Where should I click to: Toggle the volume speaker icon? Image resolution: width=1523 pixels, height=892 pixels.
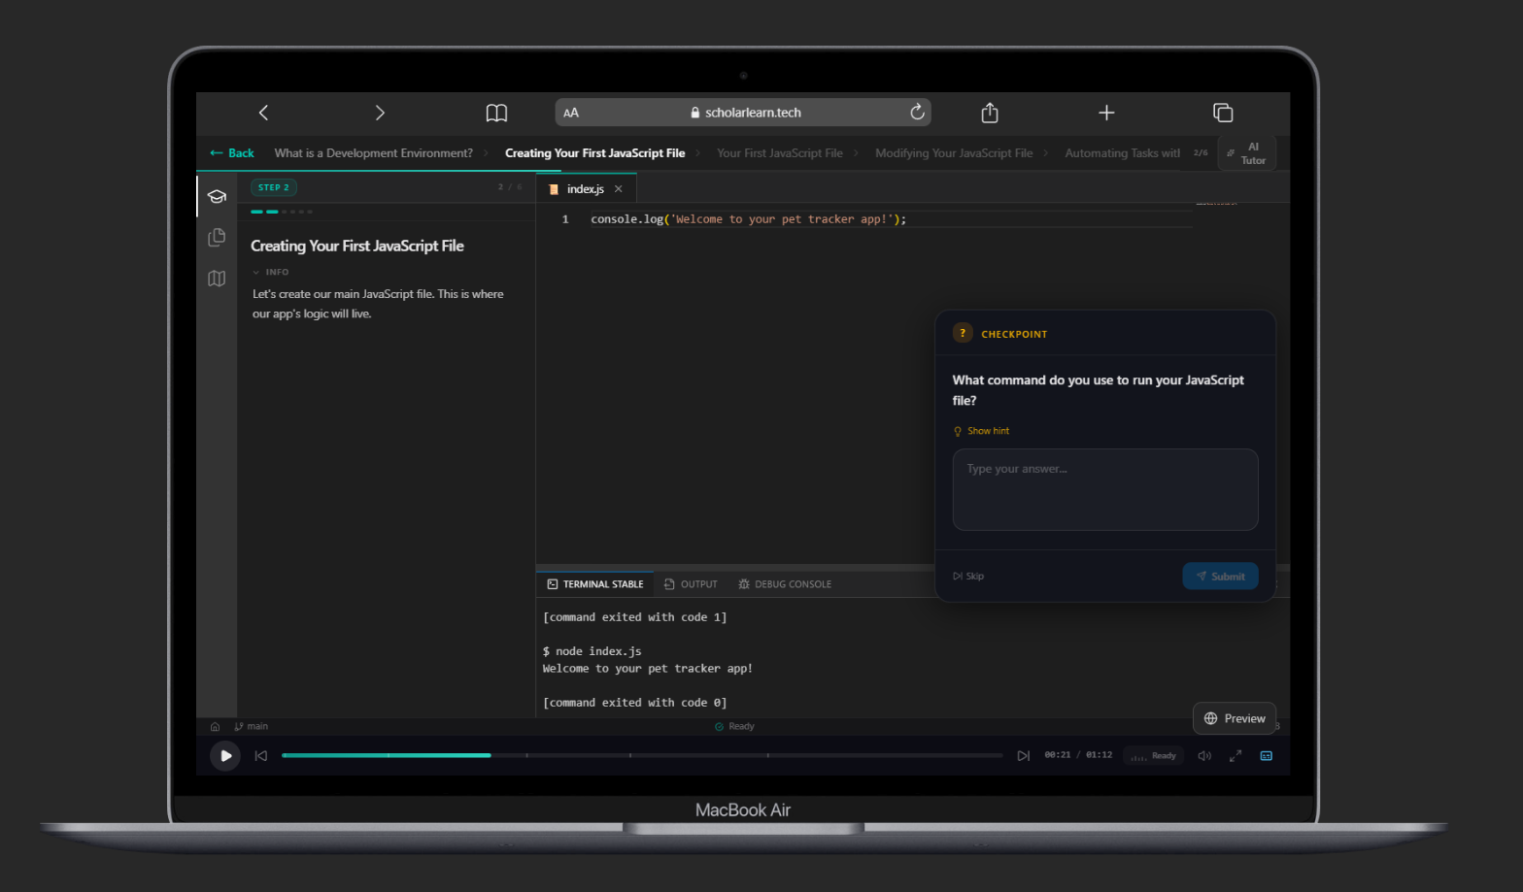(1204, 755)
